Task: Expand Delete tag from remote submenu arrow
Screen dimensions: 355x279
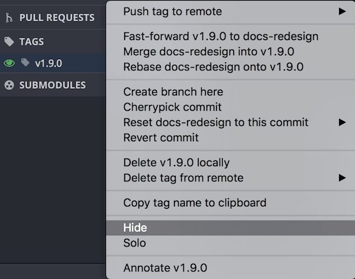Action: [342, 177]
